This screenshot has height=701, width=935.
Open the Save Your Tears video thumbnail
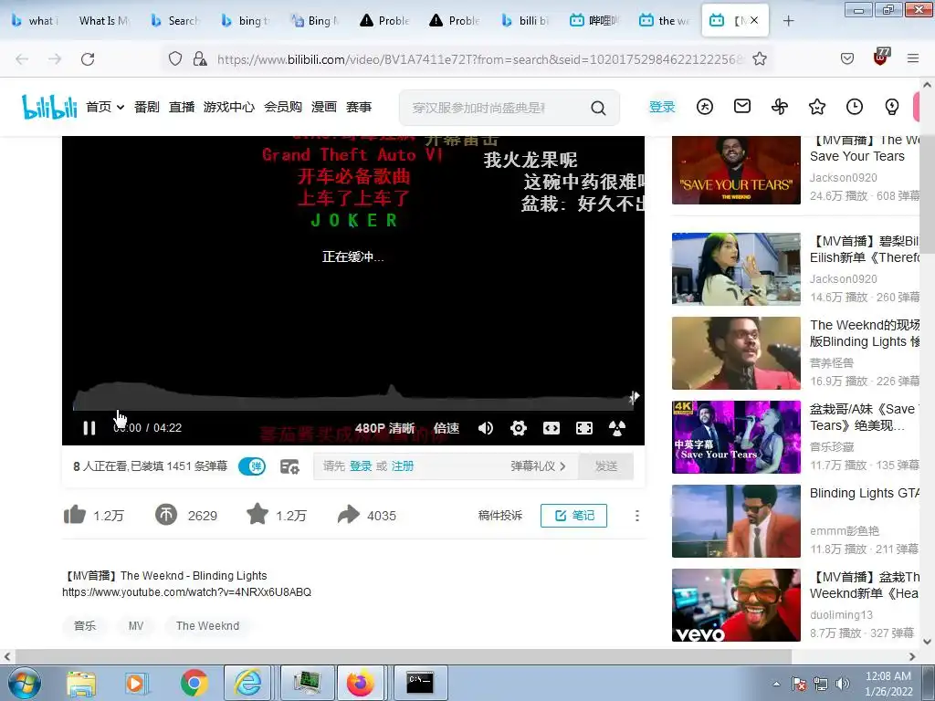point(736,171)
